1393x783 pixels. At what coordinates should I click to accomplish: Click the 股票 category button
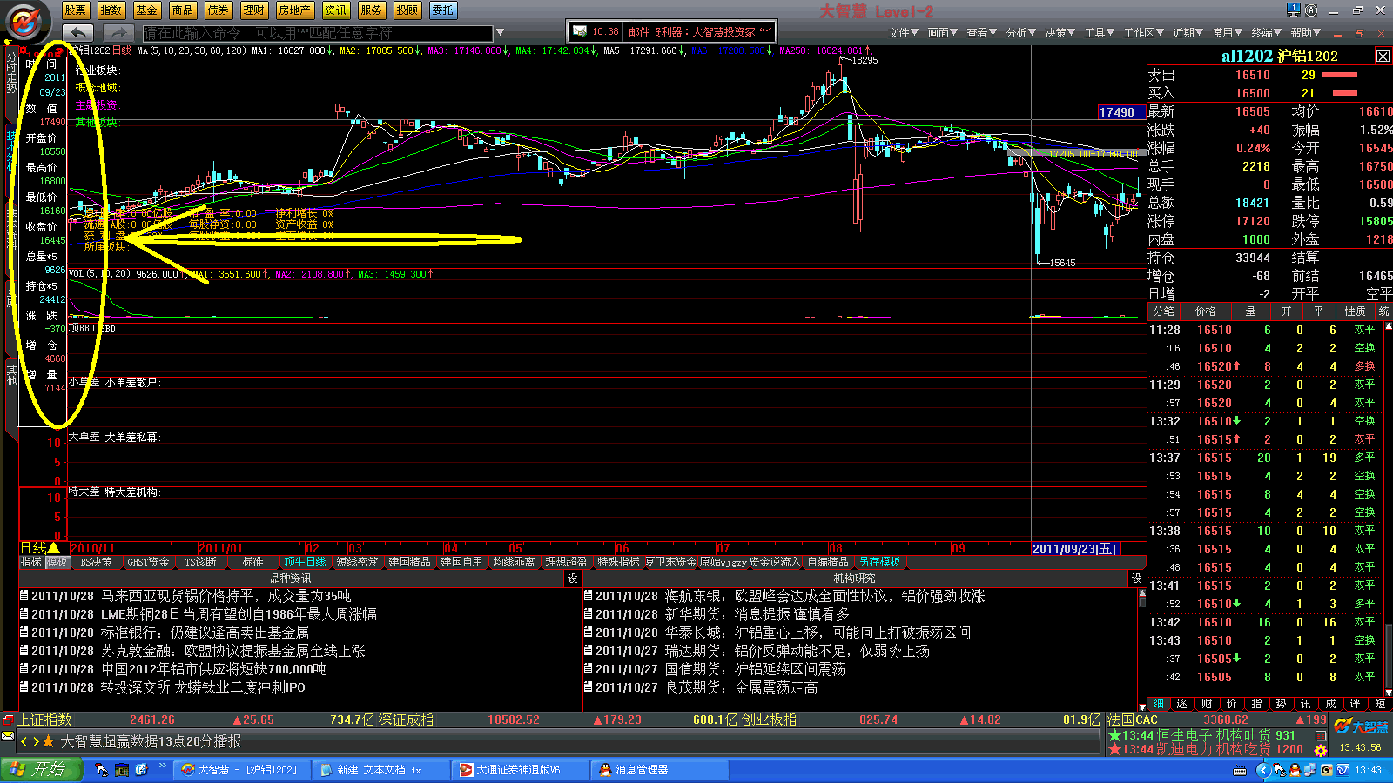point(76,10)
